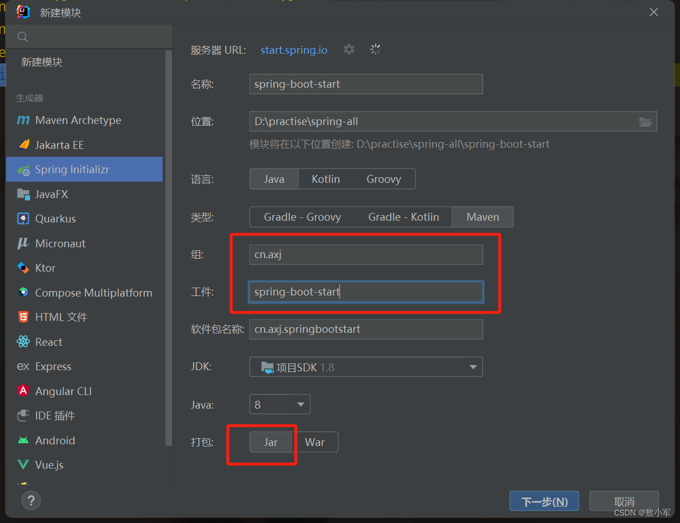680x523 pixels.
Task: Click the Micronaut mu icon
Action: (x=23, y=243)
